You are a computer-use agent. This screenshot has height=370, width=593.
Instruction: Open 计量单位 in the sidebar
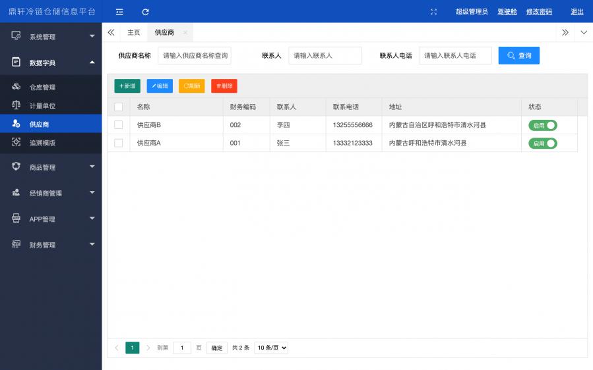(42, 106)
